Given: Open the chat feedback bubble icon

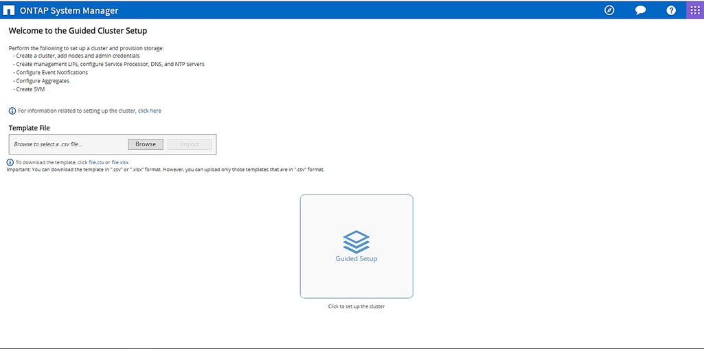Looking at the screenshot, I should [640, 10].
